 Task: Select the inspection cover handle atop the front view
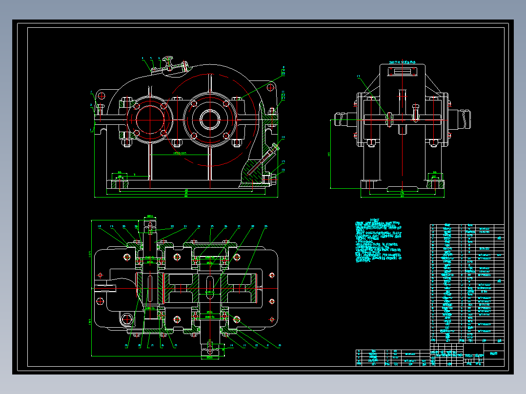[167, 62]
